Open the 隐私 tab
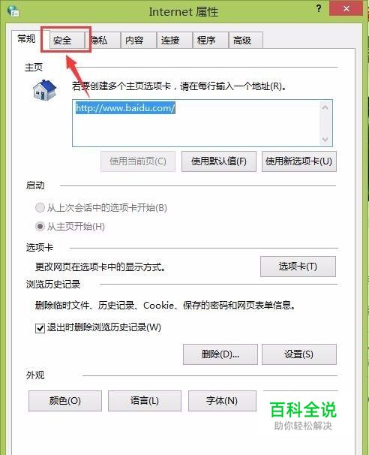The width and height of the screenshot is (369, 455). click(103, 41)
